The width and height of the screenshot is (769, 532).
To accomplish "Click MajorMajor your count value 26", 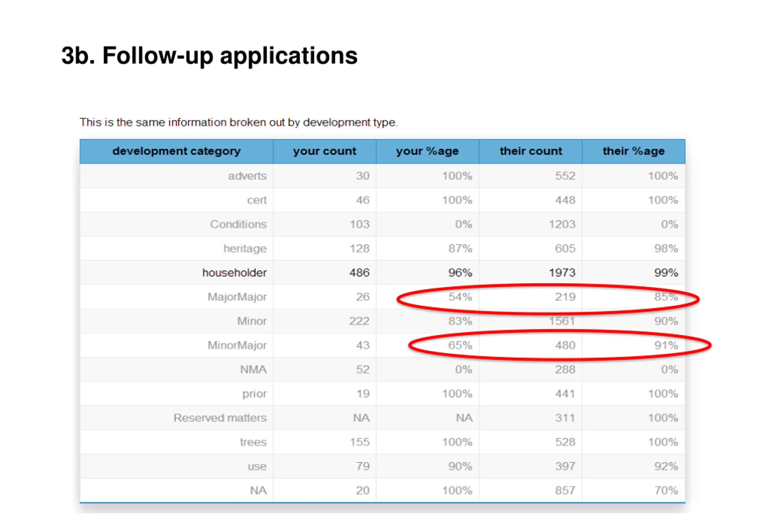I will tap(363, 297).
